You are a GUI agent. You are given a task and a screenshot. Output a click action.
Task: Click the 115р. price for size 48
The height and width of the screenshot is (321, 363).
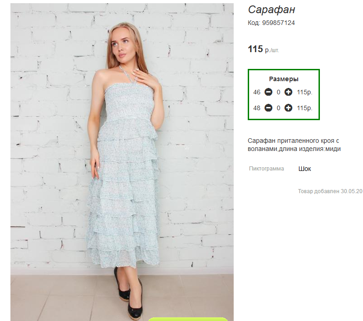point(304,108)
